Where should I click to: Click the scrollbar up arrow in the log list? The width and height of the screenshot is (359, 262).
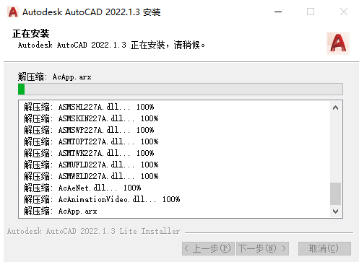tap(335, 108)
